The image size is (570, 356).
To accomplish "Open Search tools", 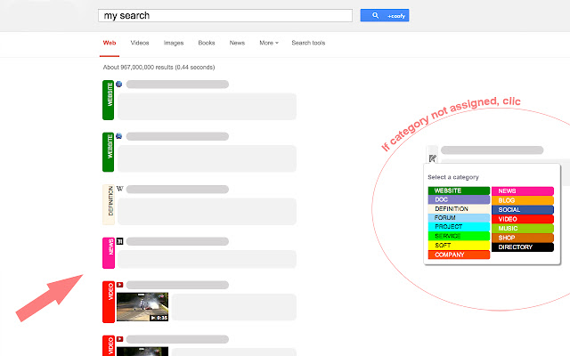I will [x=308, y=43].
